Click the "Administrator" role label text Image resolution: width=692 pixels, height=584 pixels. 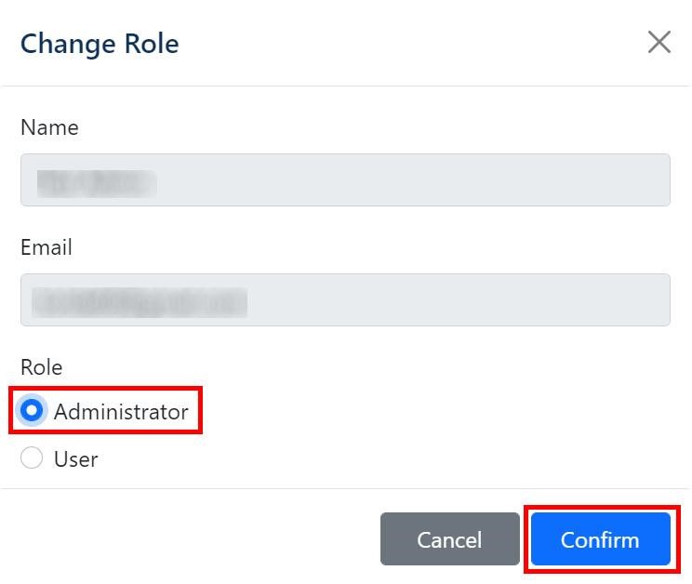pos(121,412)
